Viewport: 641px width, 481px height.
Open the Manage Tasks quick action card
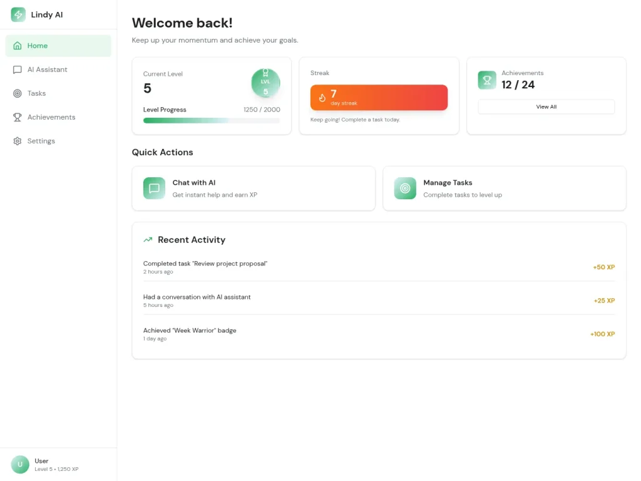click(505, 189)
